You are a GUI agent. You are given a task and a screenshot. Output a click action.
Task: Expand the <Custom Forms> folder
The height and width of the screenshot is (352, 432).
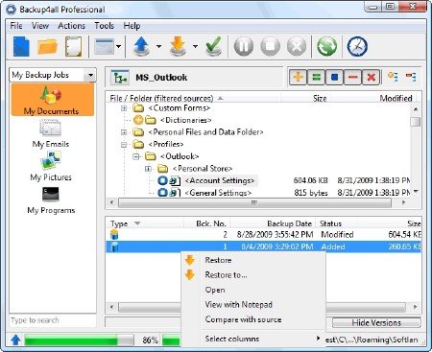pos(124,108)
